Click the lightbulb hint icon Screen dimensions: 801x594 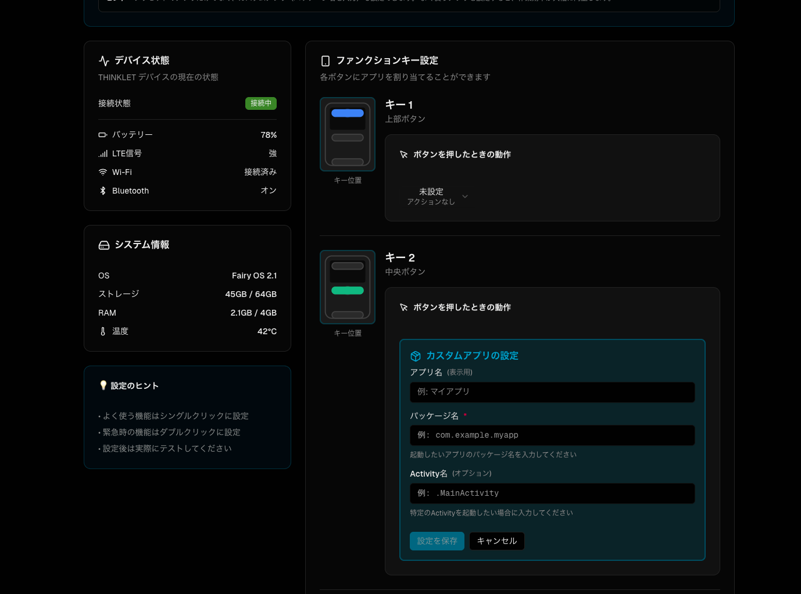pos(103,385)
